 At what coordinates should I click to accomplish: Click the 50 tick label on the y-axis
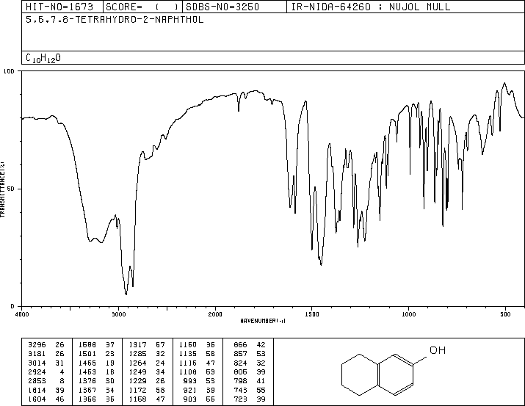pos(11,189)
